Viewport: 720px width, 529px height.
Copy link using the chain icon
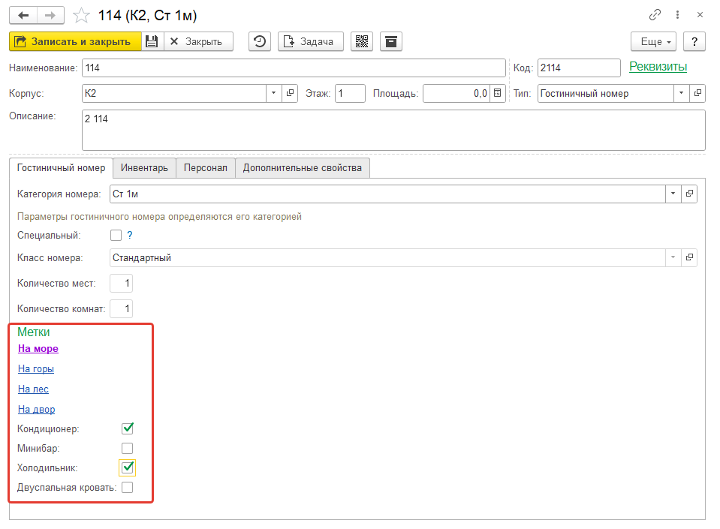pyautogui.click(x=655, y=15)
